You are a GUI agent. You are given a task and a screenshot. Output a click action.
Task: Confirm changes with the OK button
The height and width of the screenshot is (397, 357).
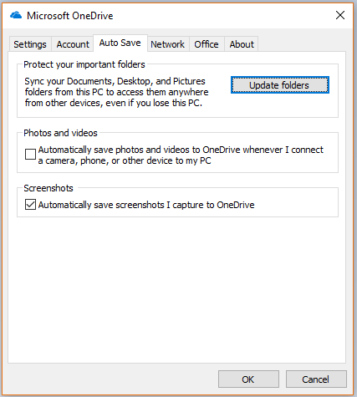coord(248,379)
